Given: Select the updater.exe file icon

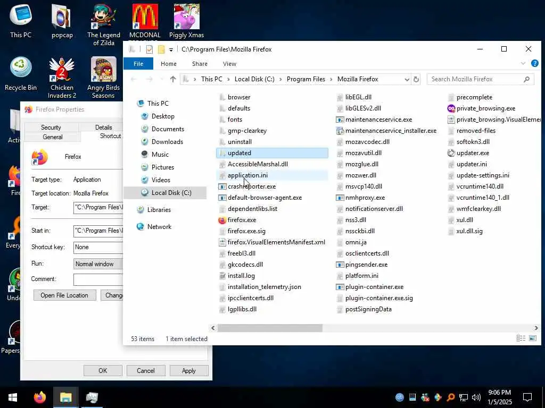Looking at the screenshot, I should (451, 153).
